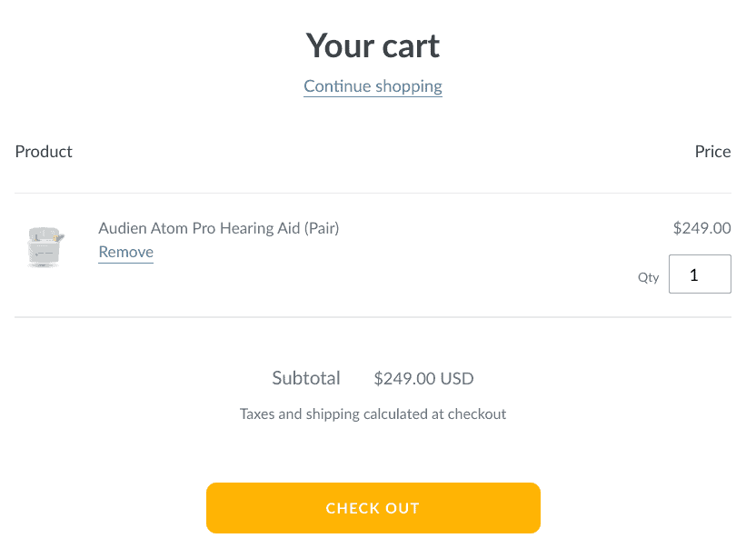Image resolution: width=746 pixels, height=558 pixels.
Task: Click the Qty label beside quantity box
Action: [648, 278]
